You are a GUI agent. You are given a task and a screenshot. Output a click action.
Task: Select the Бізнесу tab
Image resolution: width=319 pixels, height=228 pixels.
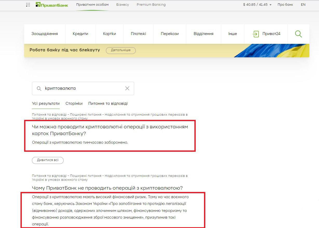point(123,5)
